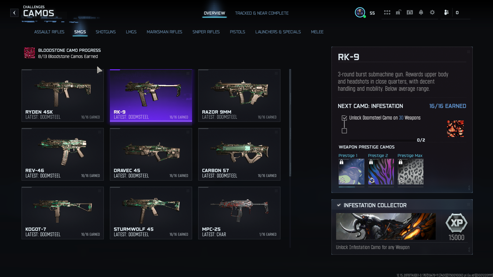
Task: Open the Ryden 45K weapon card
Action: click(x=63, y=95)
